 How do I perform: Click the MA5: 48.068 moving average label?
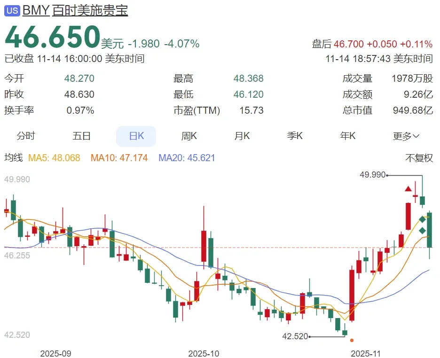tap(54, 158)
